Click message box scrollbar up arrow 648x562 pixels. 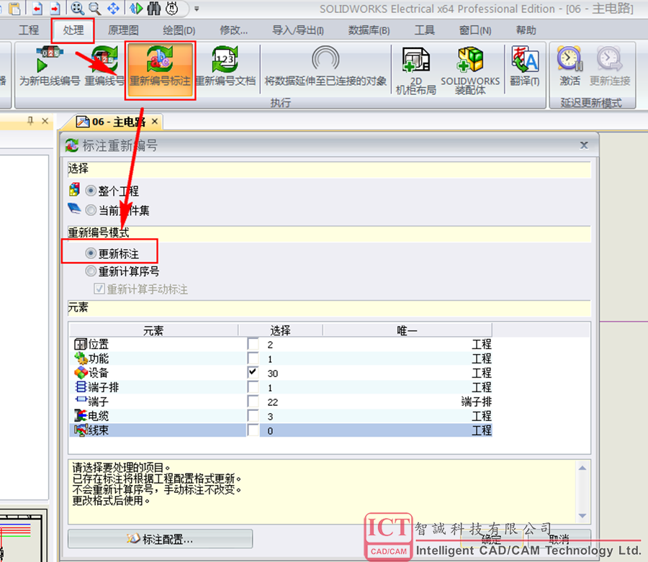(582, 468)
